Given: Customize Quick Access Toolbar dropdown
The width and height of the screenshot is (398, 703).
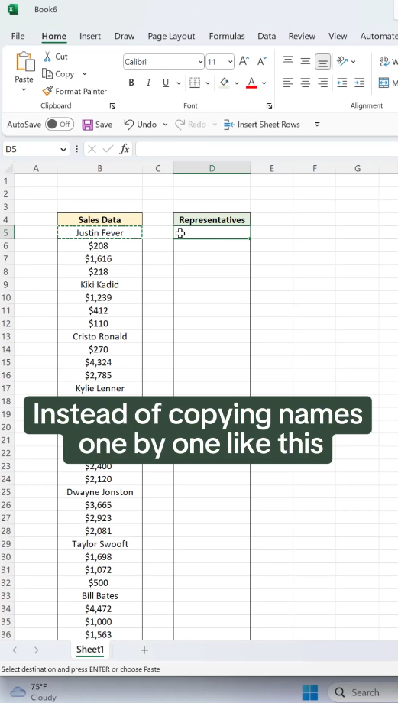Looking at the screenshot, I should 317,125.
